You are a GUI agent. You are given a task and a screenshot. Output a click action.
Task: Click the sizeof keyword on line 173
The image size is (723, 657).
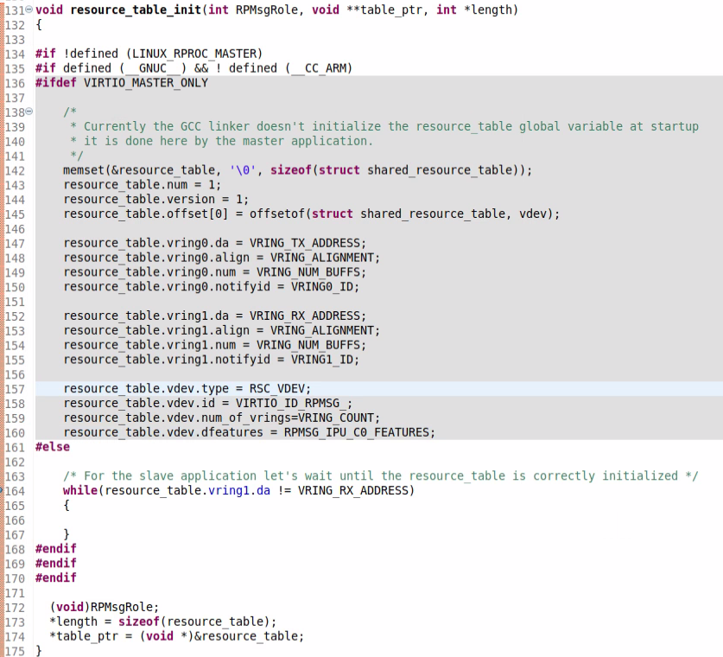(x=139, y=622)
